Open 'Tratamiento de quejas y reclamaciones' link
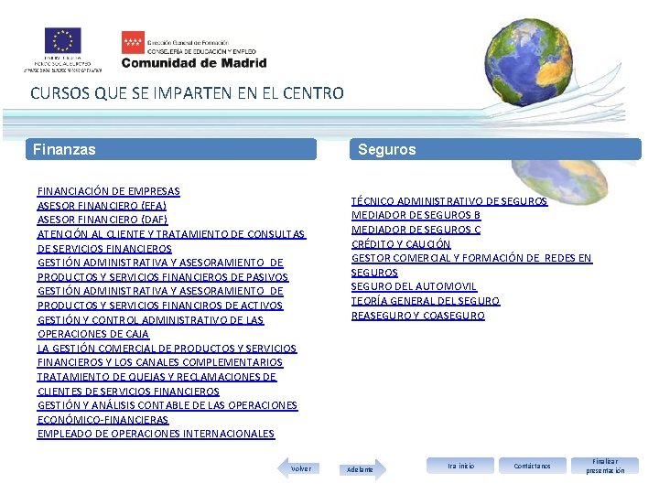Image resolution: width=659 pixels, height=494 pixels. [157, 377]
